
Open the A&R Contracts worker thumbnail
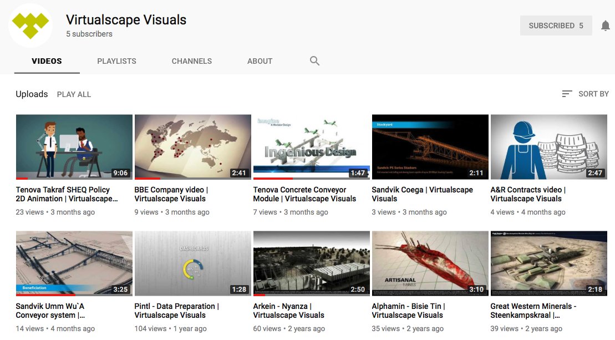[548, 147]
